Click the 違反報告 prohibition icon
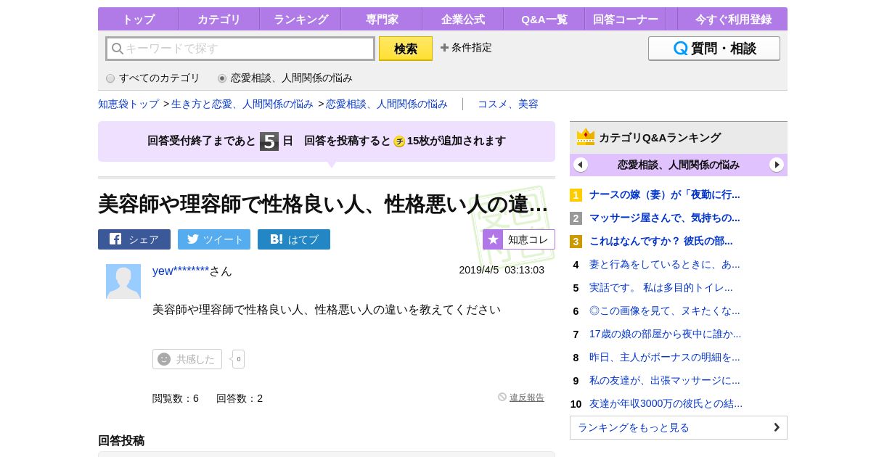 pyautogui.click(x=502, y=397)
